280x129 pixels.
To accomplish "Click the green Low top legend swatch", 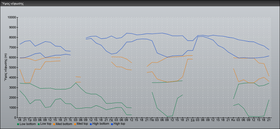I will (38, 124).
